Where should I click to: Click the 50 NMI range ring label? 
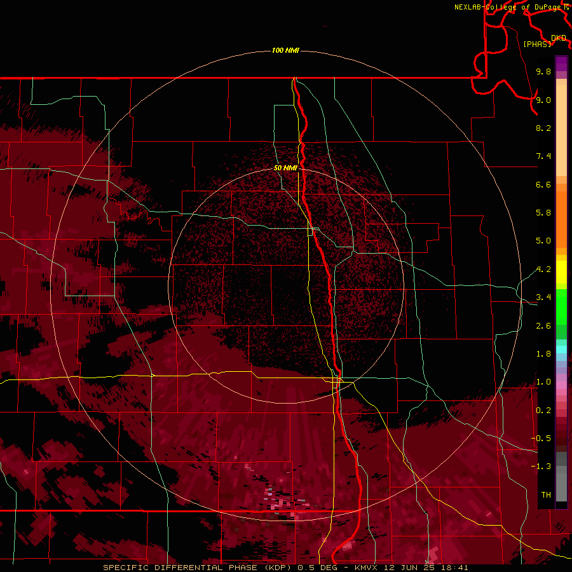[x=285, y=168]
